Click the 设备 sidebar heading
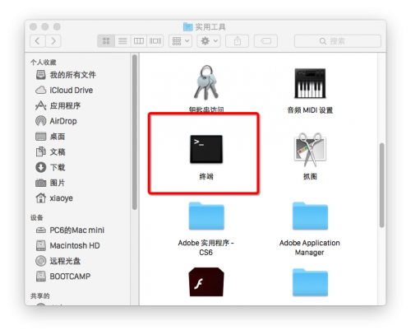The image size is (411, 335). [x=37, y=217]
